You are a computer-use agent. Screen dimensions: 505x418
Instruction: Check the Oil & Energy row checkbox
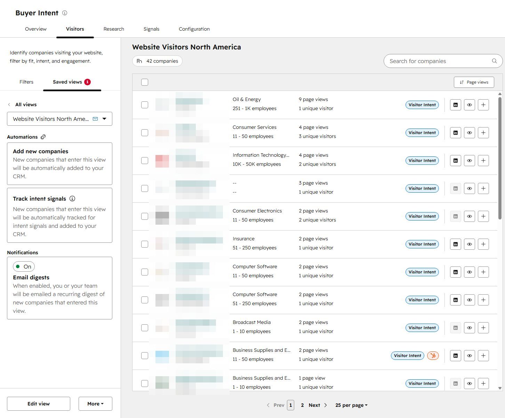[145, 105]
